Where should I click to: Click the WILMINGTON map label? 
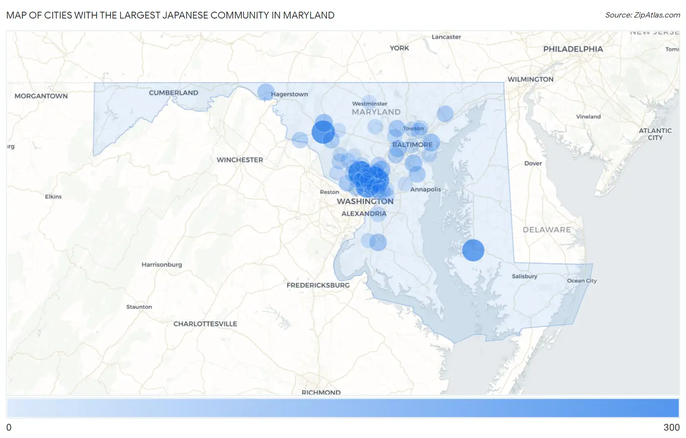530,79
